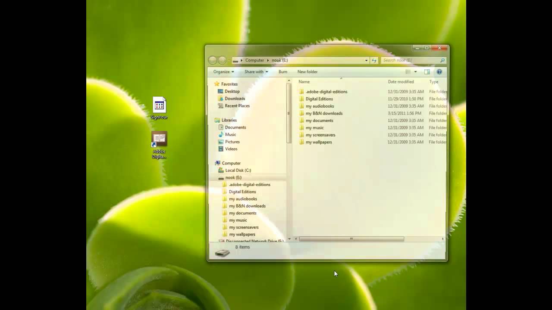Go to Computer via the address bar breadcrumb

point(254,60)
